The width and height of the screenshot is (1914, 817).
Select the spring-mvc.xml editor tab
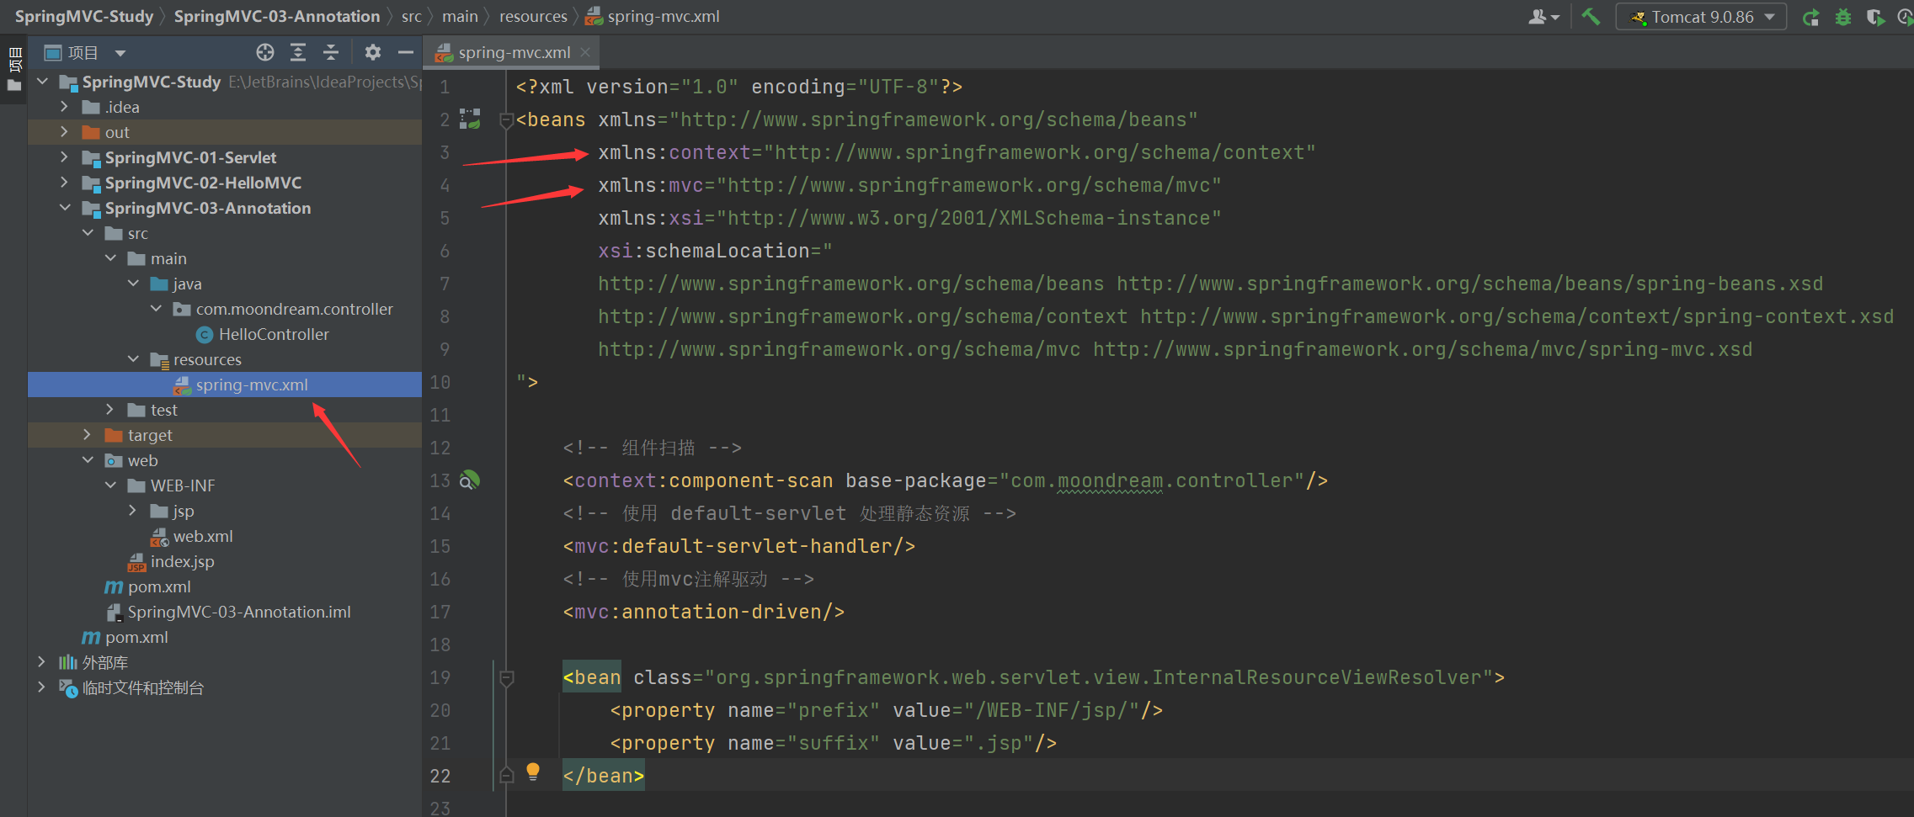513,52
